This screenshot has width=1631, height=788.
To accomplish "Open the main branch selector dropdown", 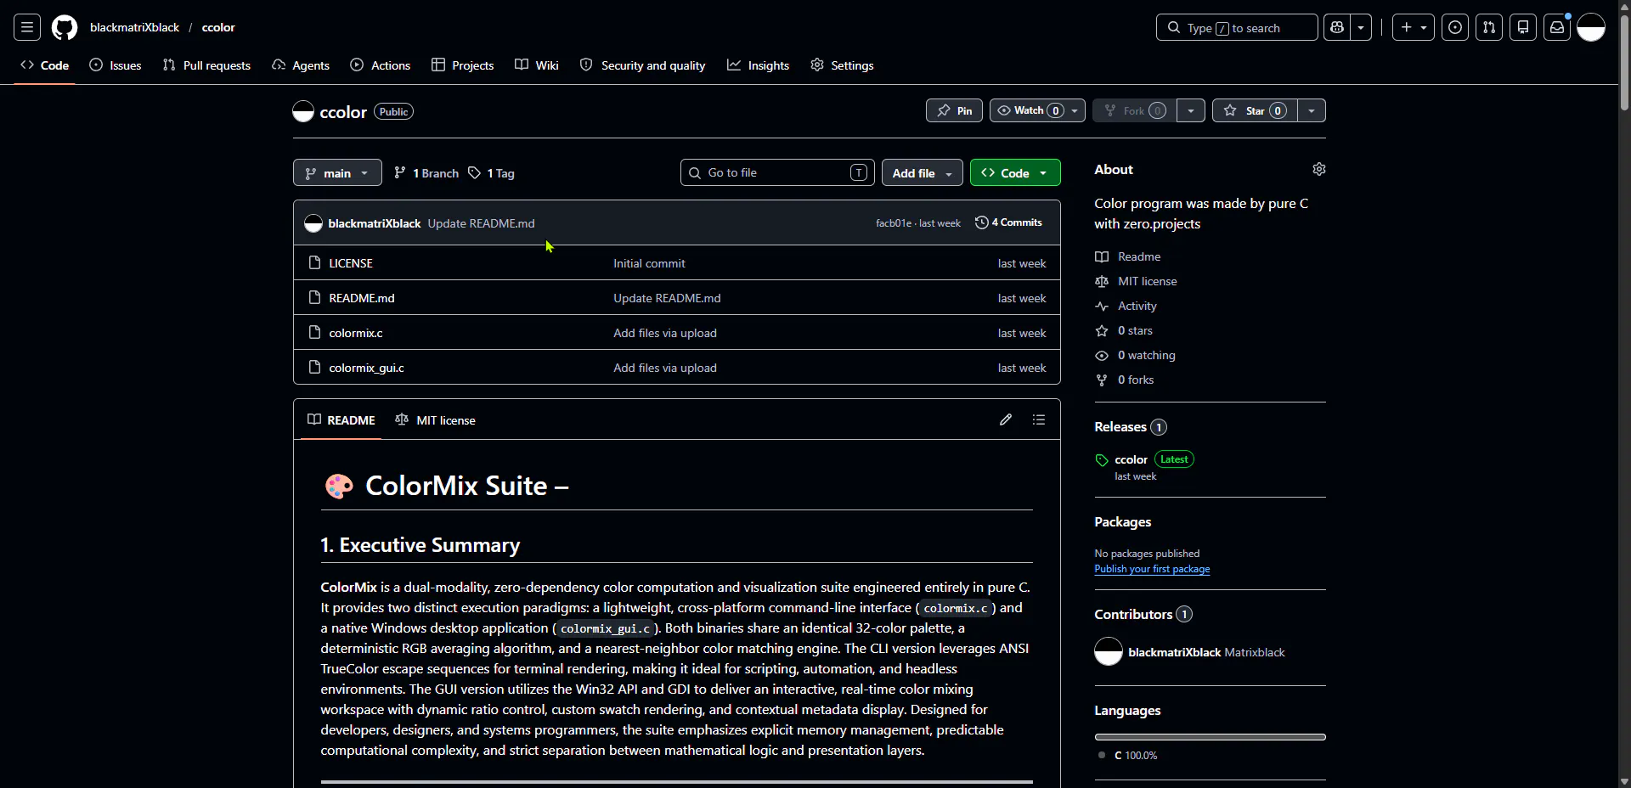I will (x=337, y=172).
